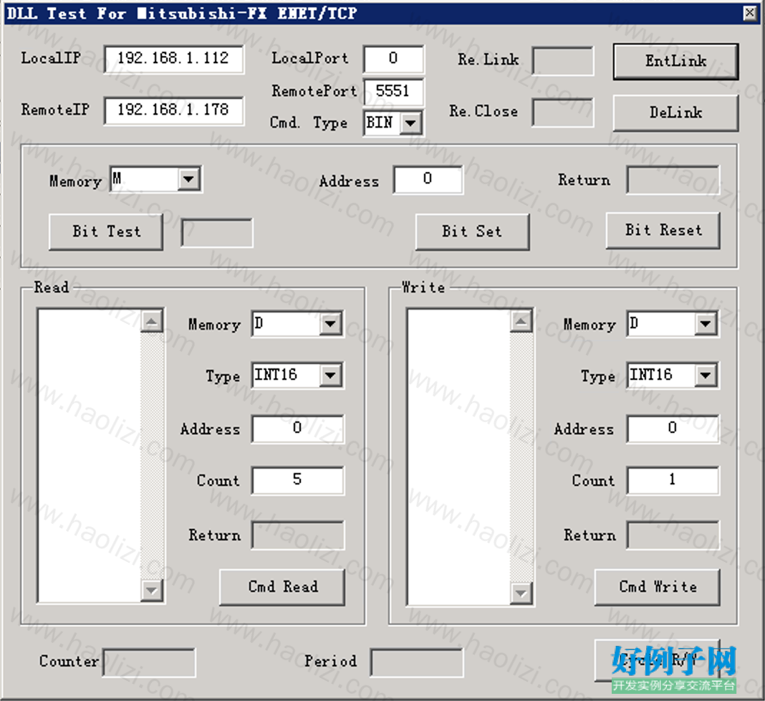Focus the LocalIP address field
The height and width of the screenshot is (701, 765).
point(173,59)
